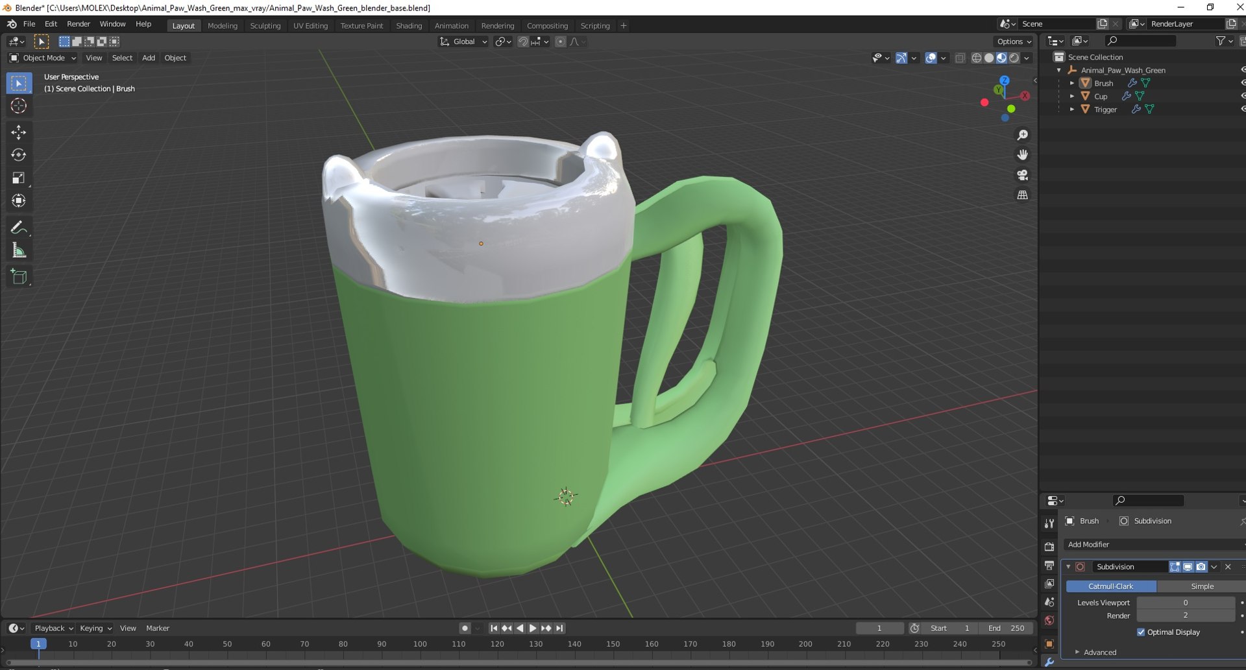The height and width of the screenshot is (670, 1246).
Task: Expand the Cup object in outliner
Action: click(x=1072, y=96)
